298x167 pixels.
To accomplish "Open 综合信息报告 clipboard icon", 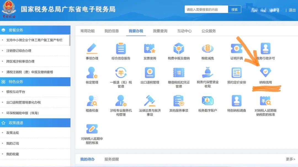I will pos(121,48).
